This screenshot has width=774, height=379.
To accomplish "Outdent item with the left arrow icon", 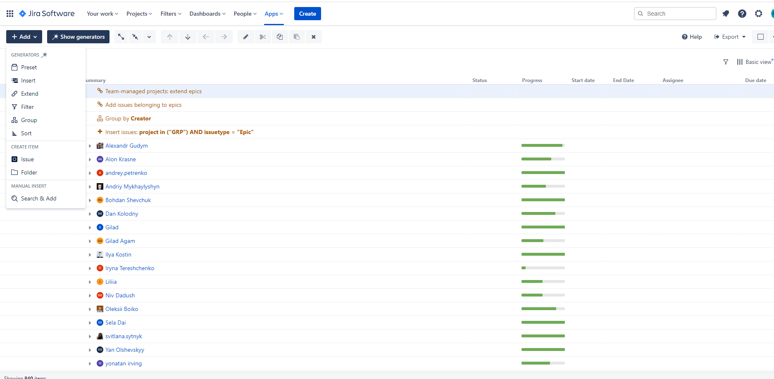I will tap(206, 37).
